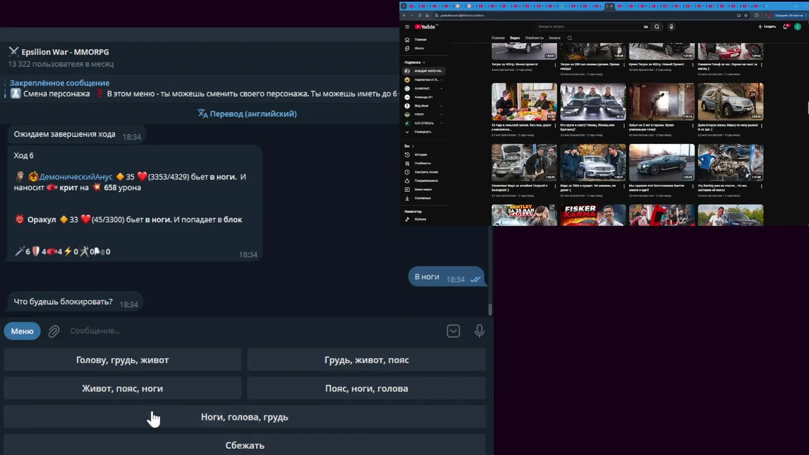Open video Мы сделали это! Затопленная Бентли
This screenshot has width=809, height=455.
tap(662, 162)
